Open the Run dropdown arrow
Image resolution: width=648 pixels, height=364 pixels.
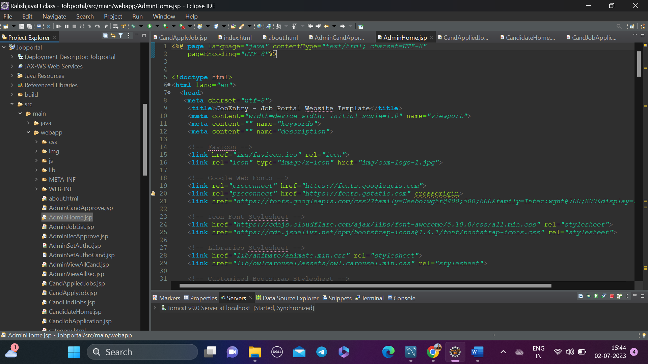[x=157, y=26]
